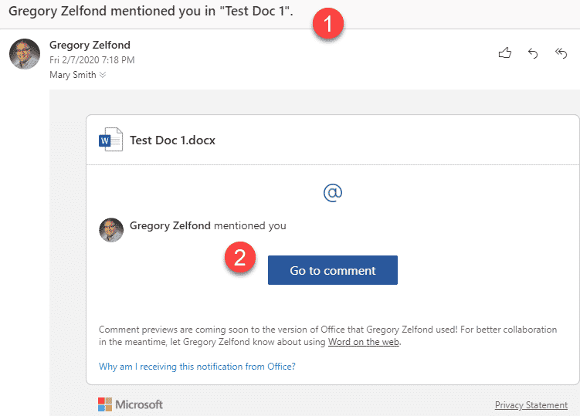Click the Word document icon
580x416 pixels.
110,140
